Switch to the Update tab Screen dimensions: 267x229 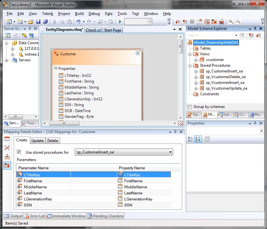click(x=38, y=140)
